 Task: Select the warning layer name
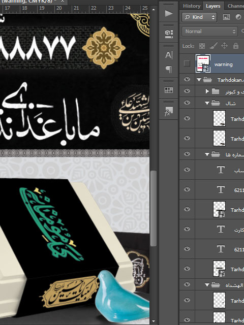coord(223,64)
